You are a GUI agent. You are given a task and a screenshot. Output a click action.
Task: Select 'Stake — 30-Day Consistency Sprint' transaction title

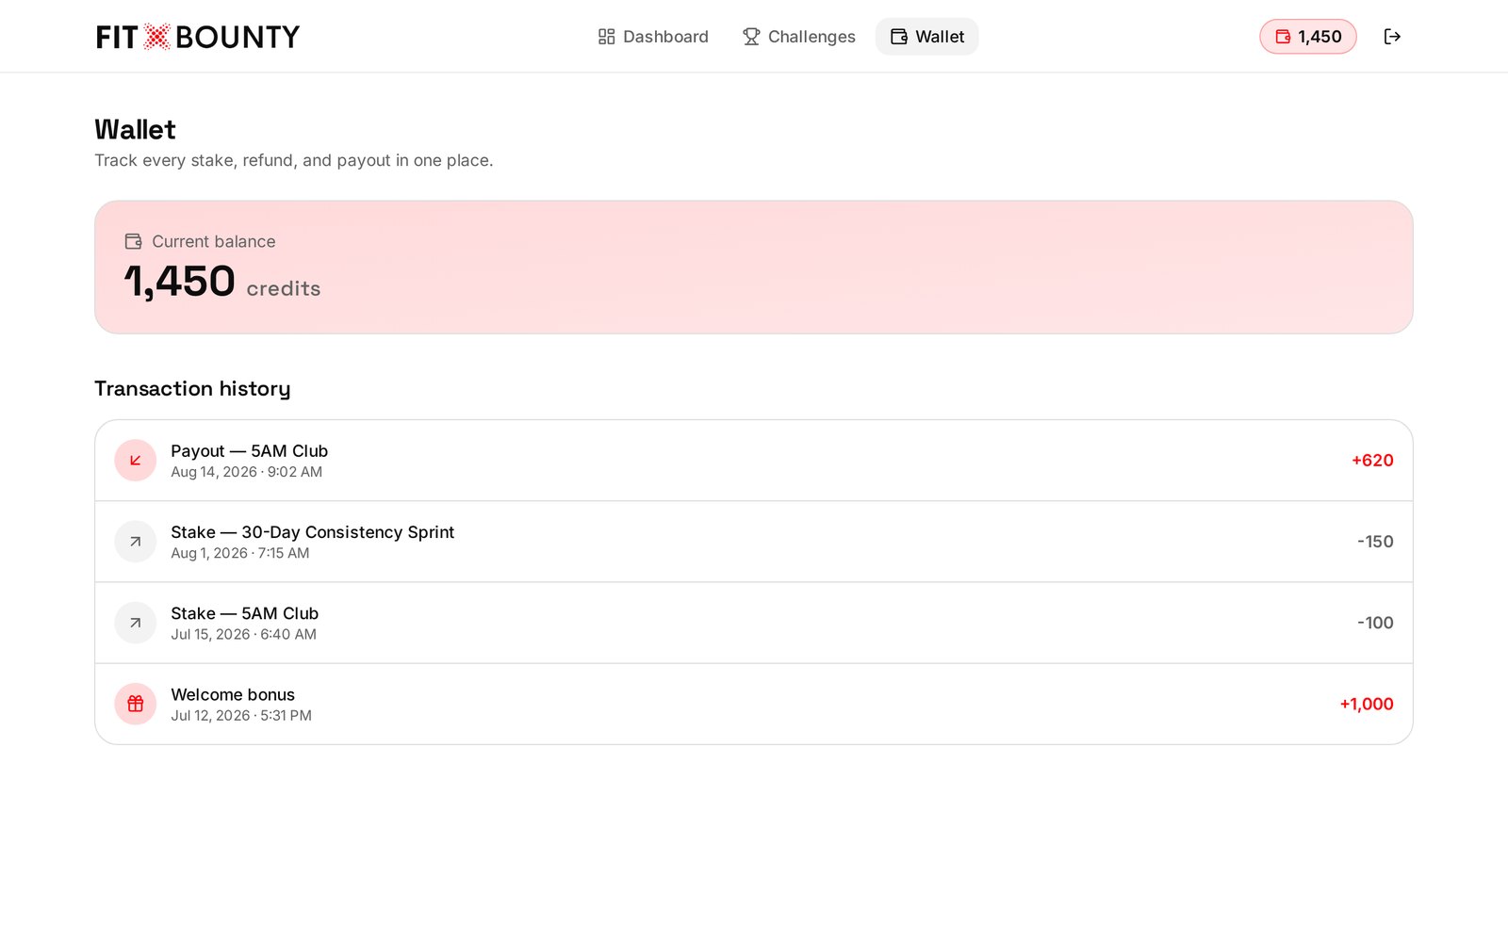pyautogui.click(x=313, y=532)
